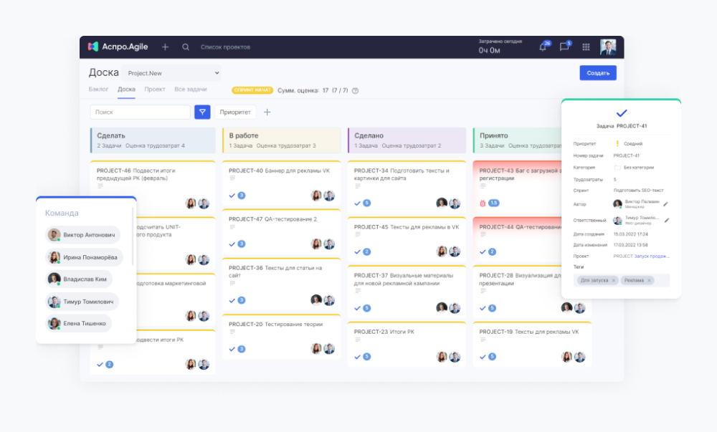Click the plus icon next to Аспро.Agile logo
Image resolution: width=717 pixels, height=432 pixels.
[165, 47]
